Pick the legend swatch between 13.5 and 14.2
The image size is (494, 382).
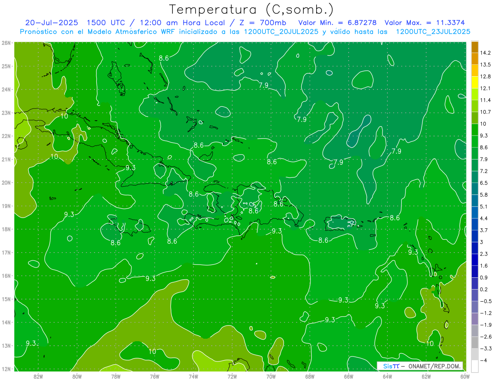click(474, 59)
